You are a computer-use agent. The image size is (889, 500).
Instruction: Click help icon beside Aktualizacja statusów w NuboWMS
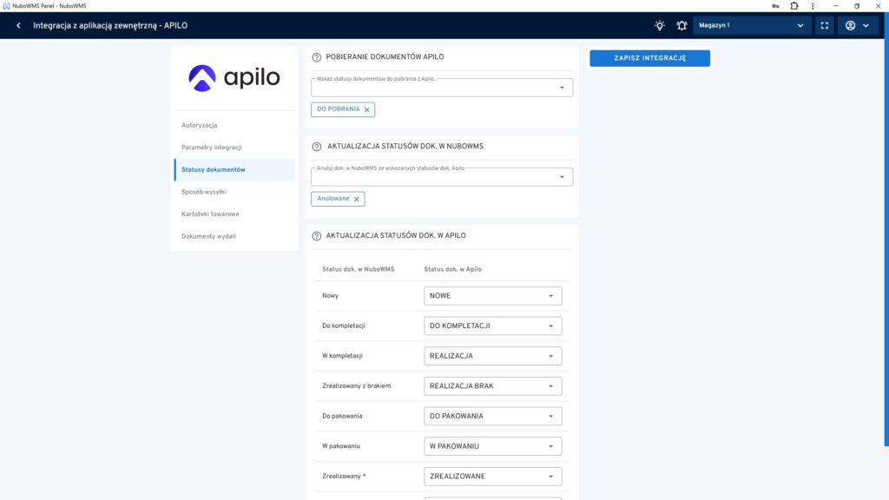316,147
